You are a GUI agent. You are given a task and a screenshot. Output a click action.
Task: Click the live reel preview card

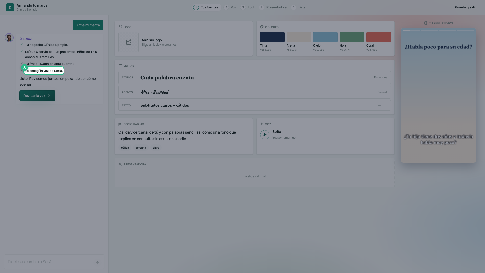pos(439,95)
